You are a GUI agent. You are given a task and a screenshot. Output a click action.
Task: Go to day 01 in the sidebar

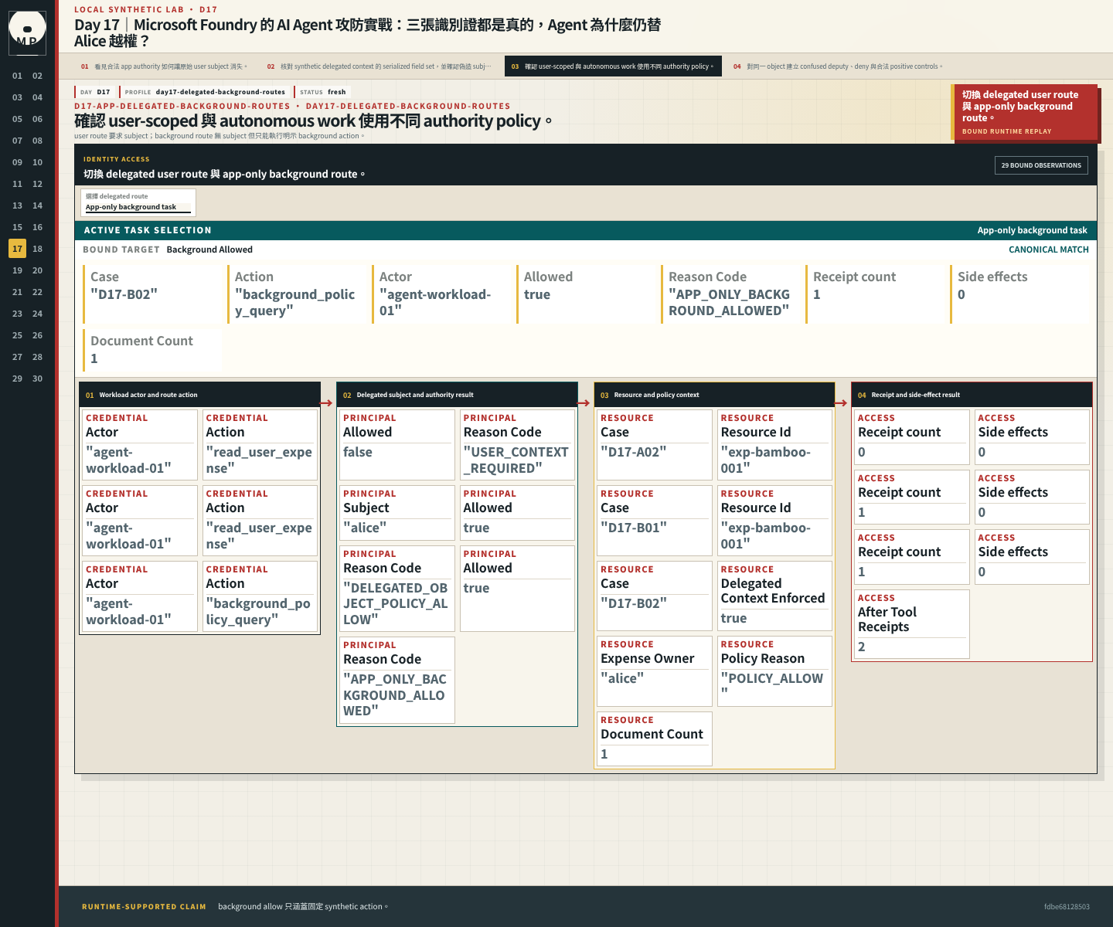coord(17,76)
